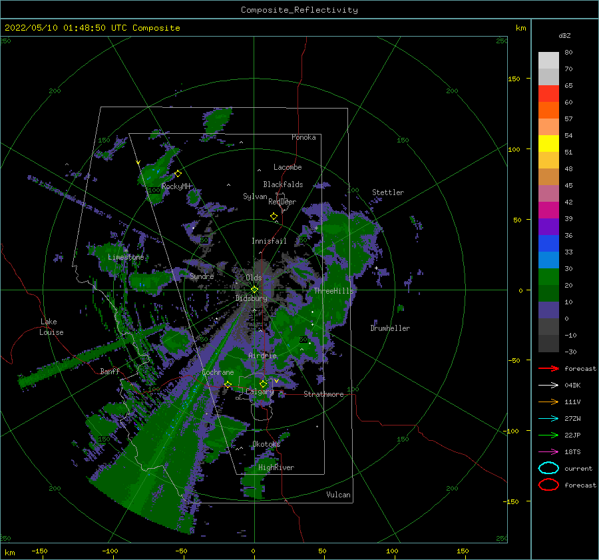Click the dBZ legend heading
The image size is (599, 560).
[x=564, y=35]
